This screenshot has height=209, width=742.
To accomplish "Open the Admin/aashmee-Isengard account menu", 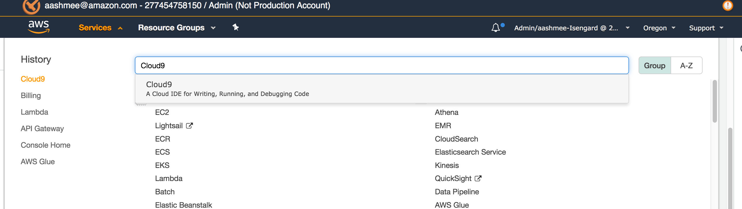I will [571, 28].
